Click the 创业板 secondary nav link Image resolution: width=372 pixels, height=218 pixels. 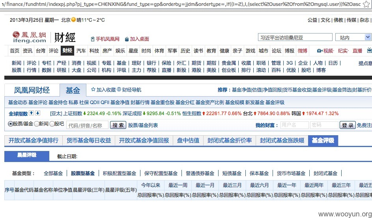[229, 70]
